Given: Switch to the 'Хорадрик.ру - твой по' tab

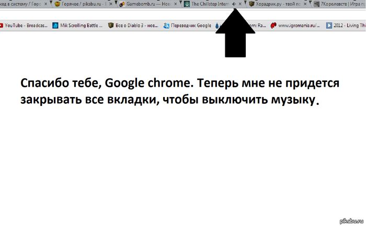Looking at the screenshot, I should click(278, 4).
